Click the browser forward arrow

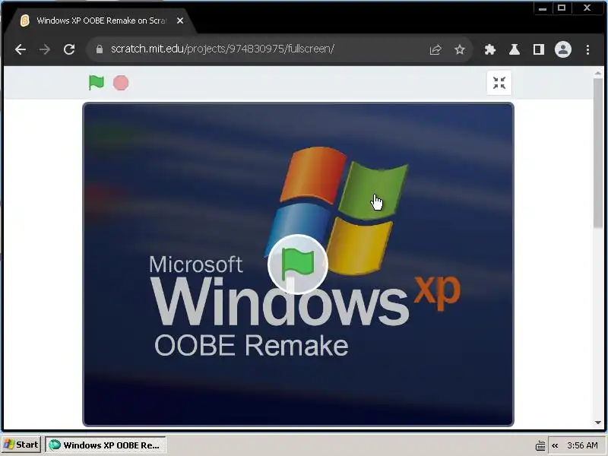(45, 49)
